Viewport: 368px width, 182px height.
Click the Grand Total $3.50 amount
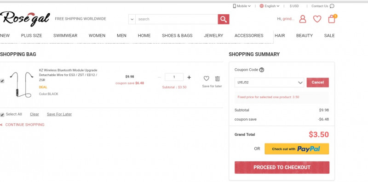tap(319, 134)
